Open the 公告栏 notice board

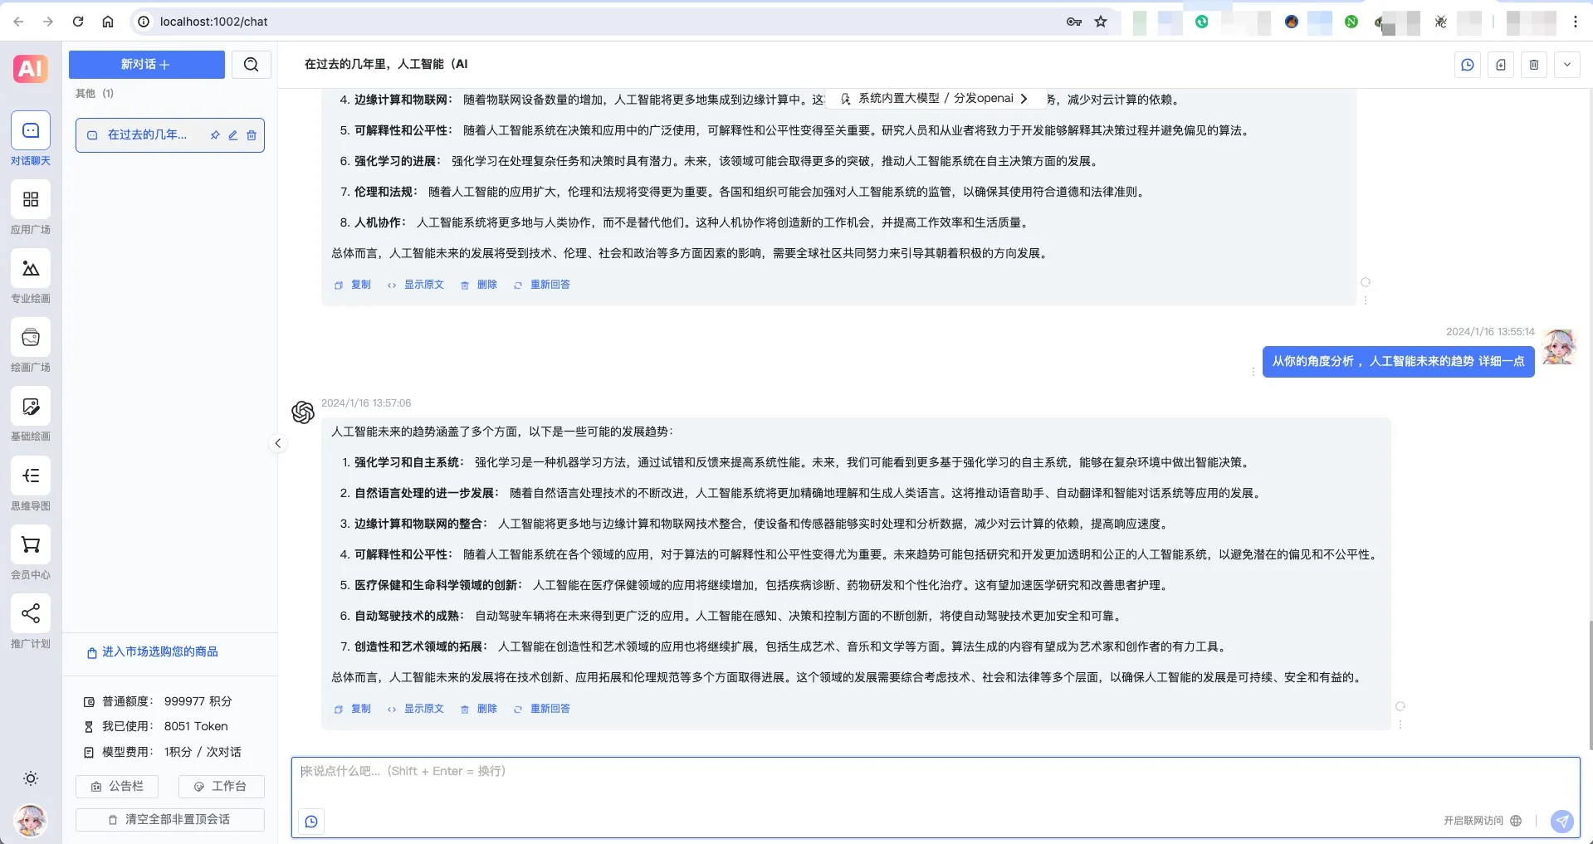point(117,786)
